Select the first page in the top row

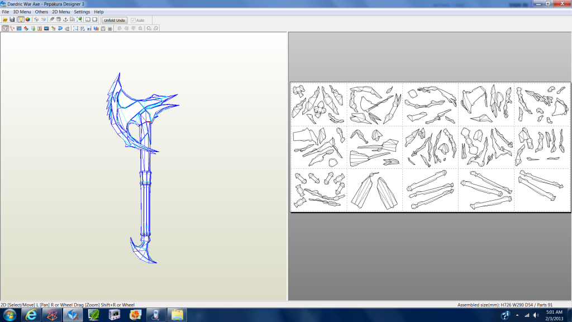click(x=319, y=105)
